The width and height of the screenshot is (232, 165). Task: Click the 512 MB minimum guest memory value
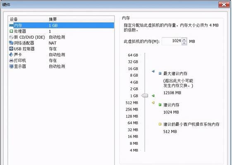170,132
